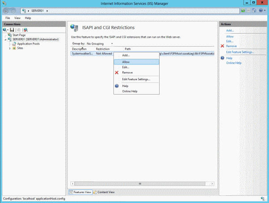Choose Remove in the context menu
The image size is (269, 203).
coord(137,73)
